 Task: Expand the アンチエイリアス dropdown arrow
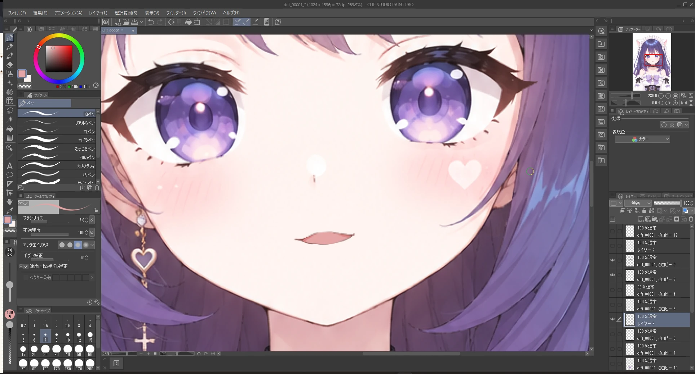pyautogui.click(x=92, y=245)
